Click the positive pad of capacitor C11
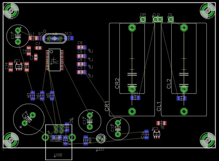The width and height of the screenshot is (219, 161). (18, 30)
